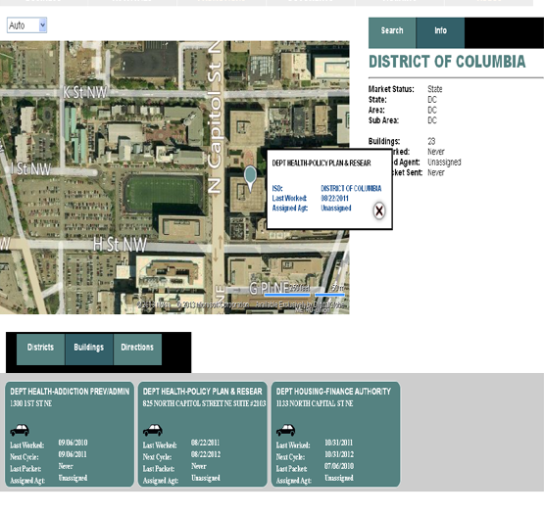Open the Auto map style dropdown
Screen dimensions: 544x514
coord(26,25)
